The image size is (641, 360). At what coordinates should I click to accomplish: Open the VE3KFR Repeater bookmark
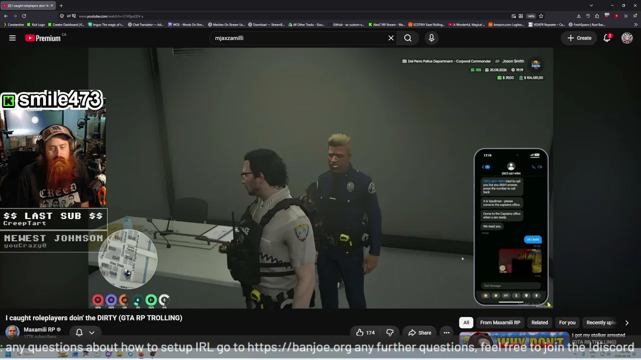pyautogui.click(x=546, y=24)
